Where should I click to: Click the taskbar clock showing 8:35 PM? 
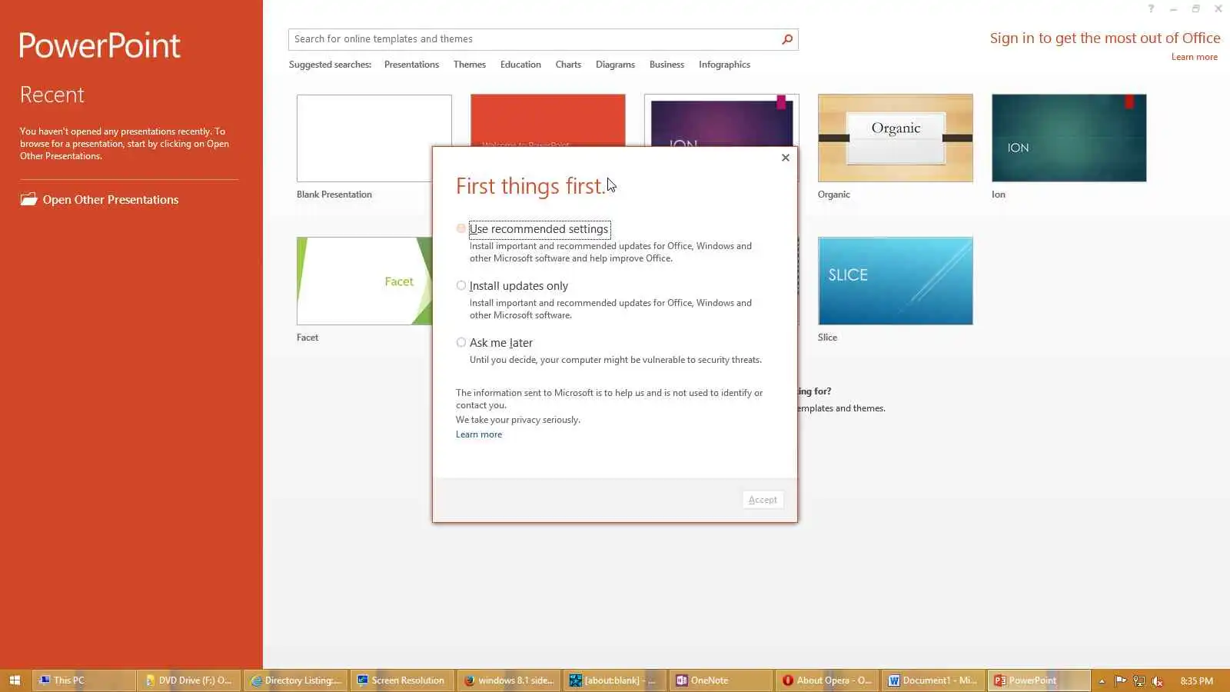click(1196, 680)
